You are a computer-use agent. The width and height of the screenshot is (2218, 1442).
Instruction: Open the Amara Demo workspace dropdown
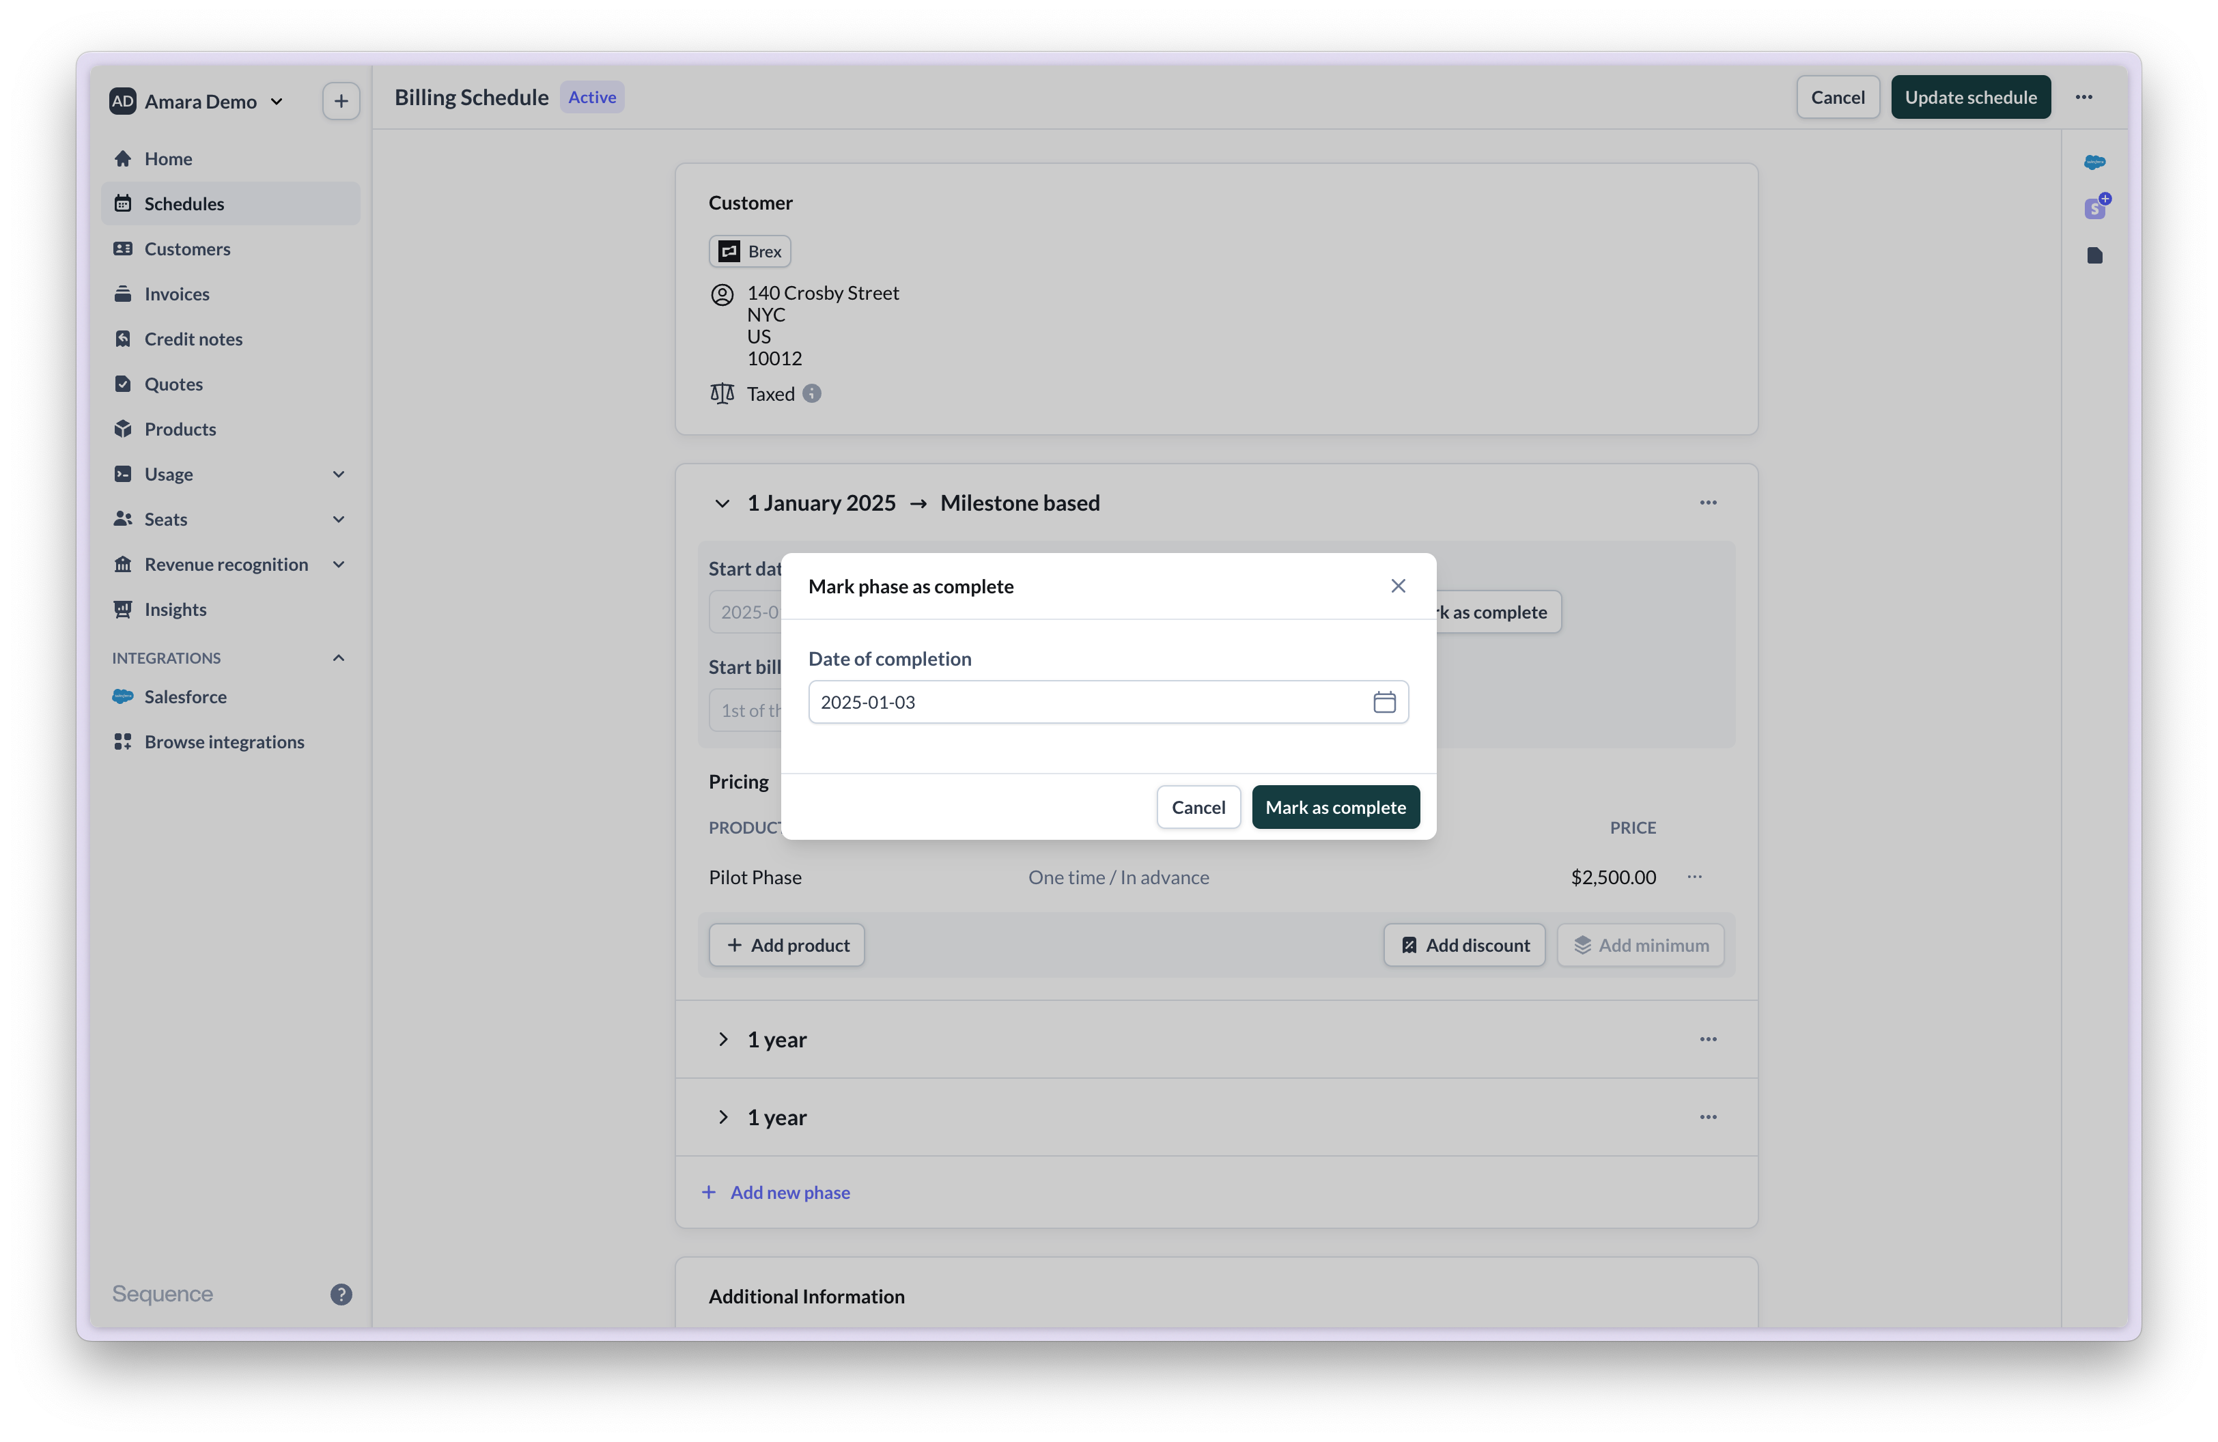pyautogui.click(x=197, y=102)
